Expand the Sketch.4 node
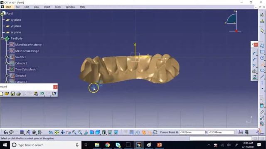 [7, 76]
